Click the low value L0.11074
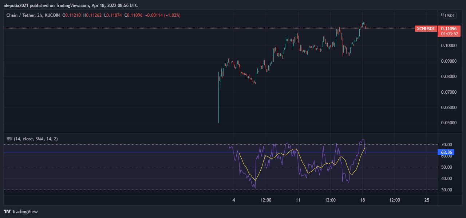 point(113,15)
